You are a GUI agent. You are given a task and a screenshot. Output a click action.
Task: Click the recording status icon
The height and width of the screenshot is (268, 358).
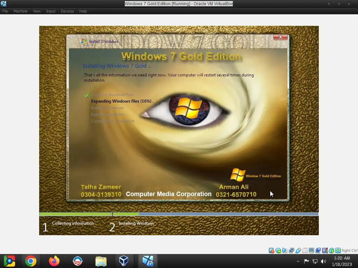point(318,251)
